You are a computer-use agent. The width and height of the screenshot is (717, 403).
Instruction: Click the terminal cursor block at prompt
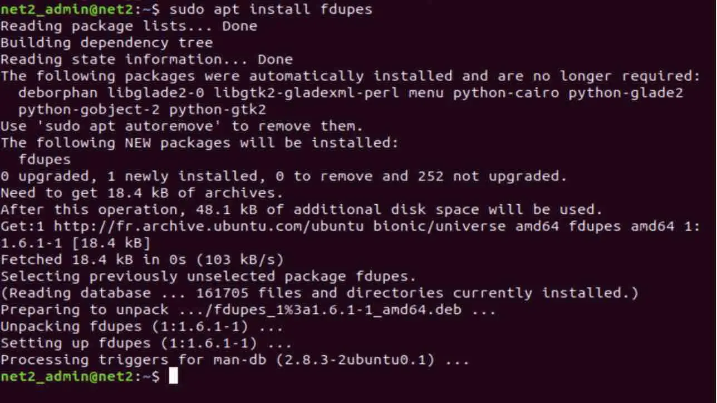pyautogui.click(x=173, y=376)
